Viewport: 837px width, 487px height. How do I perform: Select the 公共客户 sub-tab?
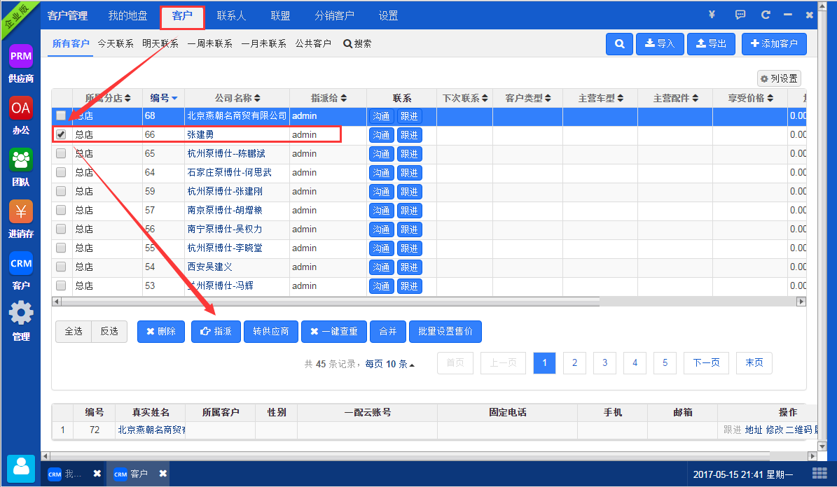[313, 43]
